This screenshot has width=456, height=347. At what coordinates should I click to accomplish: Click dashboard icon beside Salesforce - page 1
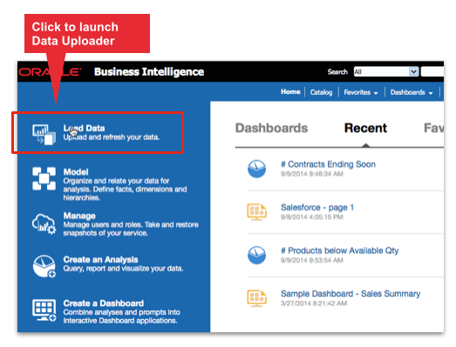(x=256, y=212)
